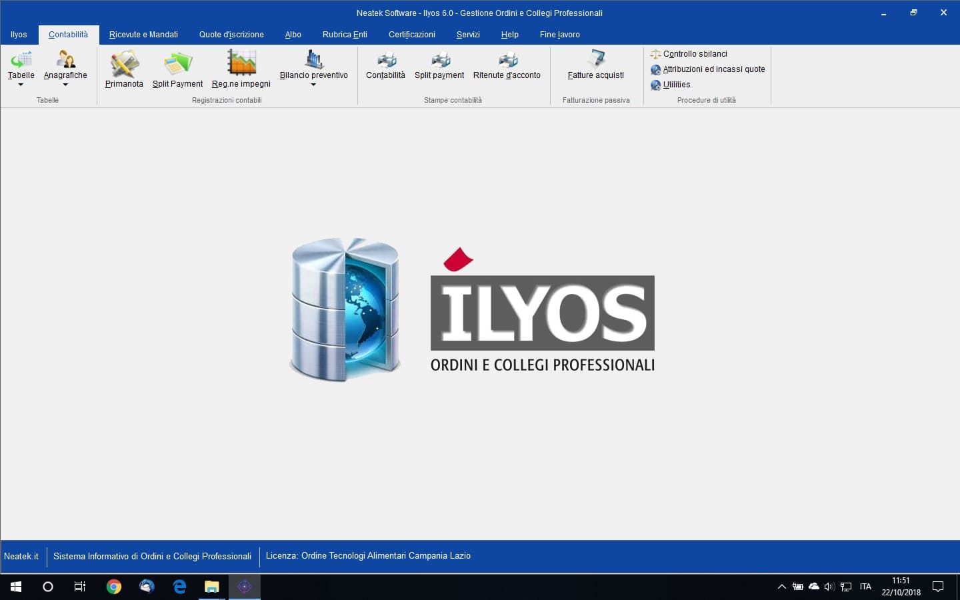This screenshot has height=600, width=960.
Task: Open the battery status tray icon
Action: pos(798,587)
